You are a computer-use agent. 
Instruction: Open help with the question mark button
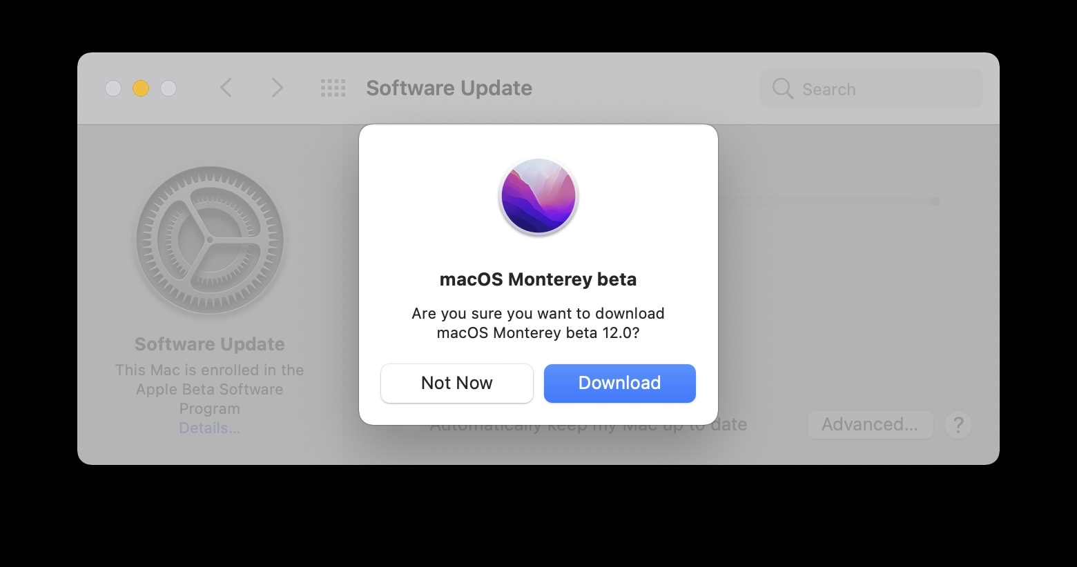958,425
